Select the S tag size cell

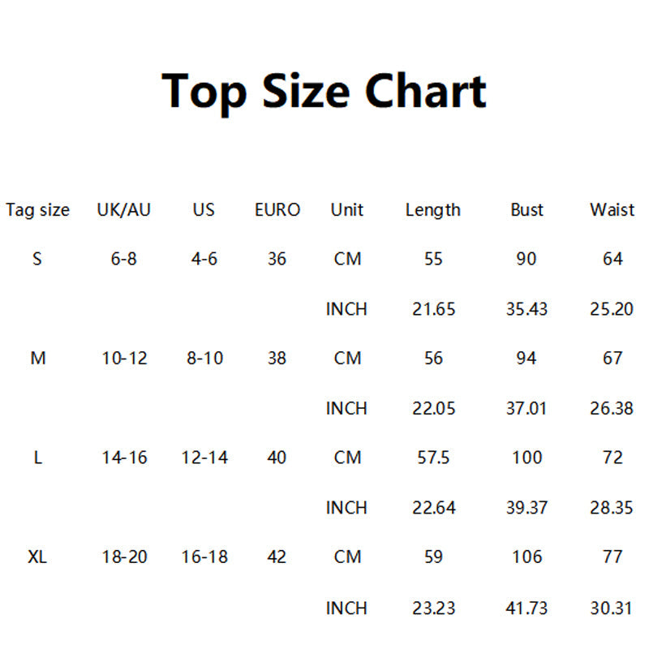[x=37, y=259]
